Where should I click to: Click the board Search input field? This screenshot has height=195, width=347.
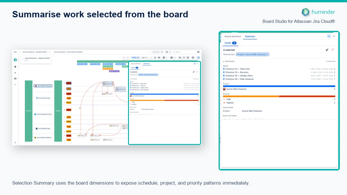(x=184, y=52)
